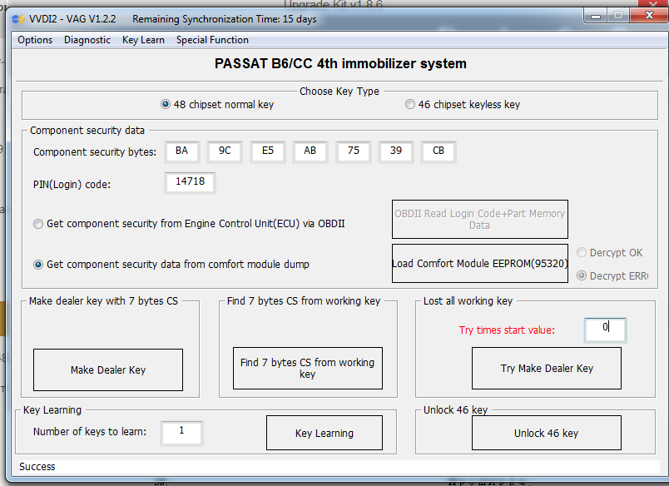Viewport: 669px width, 486px height.
Task: Click the Try Make Dealer Key button
Action: [547, 368]
